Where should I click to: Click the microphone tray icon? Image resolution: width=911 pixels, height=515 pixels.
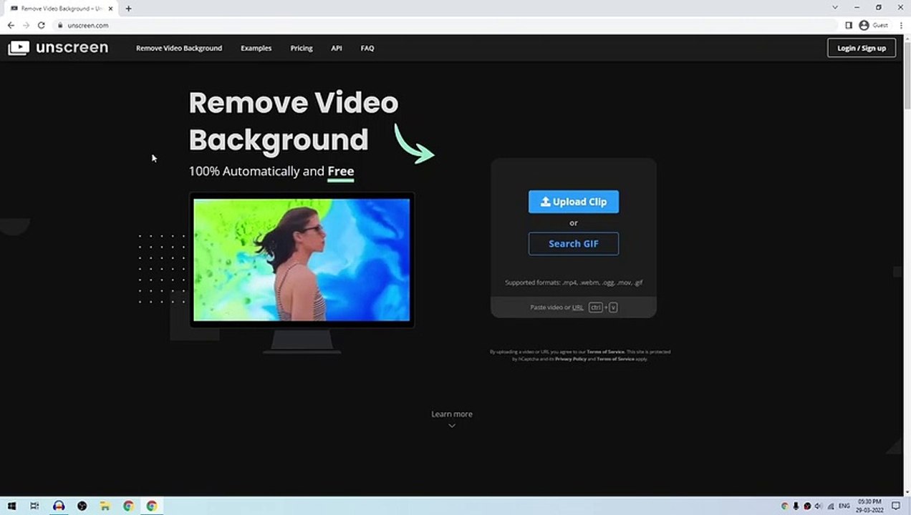(x=796, y=506)
